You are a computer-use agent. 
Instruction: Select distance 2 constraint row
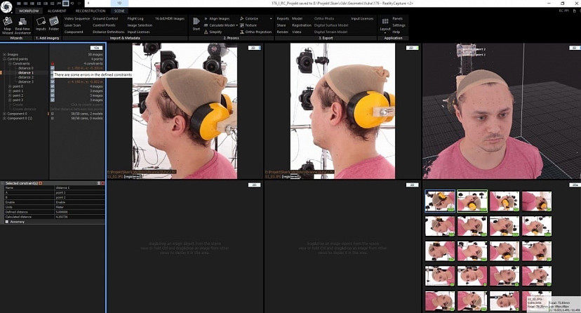26,77
